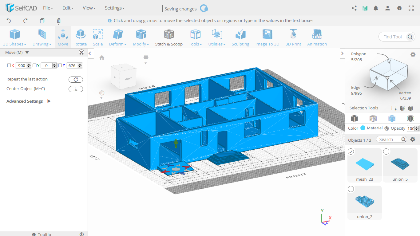Open the Edit menu
The height and width of the screenshot is (236, 420).
coord(68,8)
